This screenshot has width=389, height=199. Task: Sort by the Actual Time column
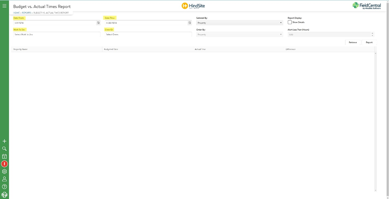point(239,49)
